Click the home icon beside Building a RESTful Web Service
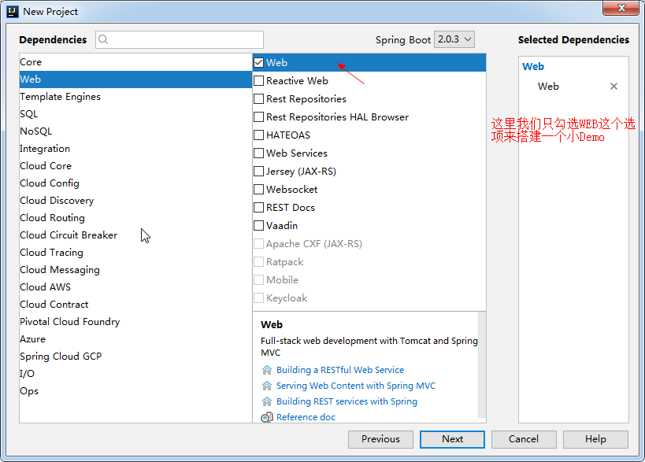 (x=267, y=370)
